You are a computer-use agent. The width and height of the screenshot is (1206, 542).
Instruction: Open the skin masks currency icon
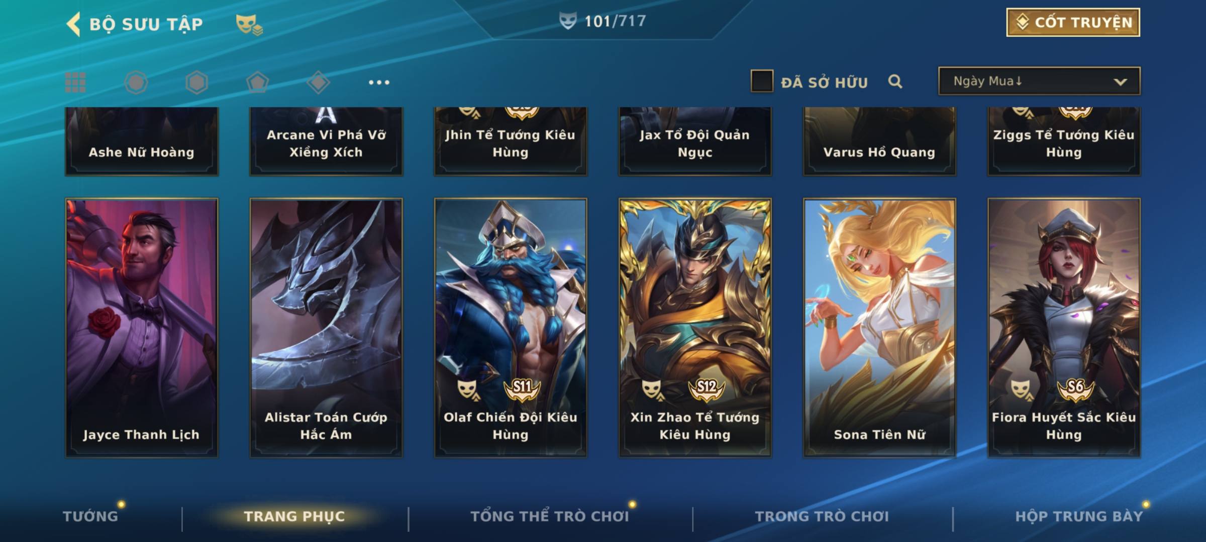249,24
